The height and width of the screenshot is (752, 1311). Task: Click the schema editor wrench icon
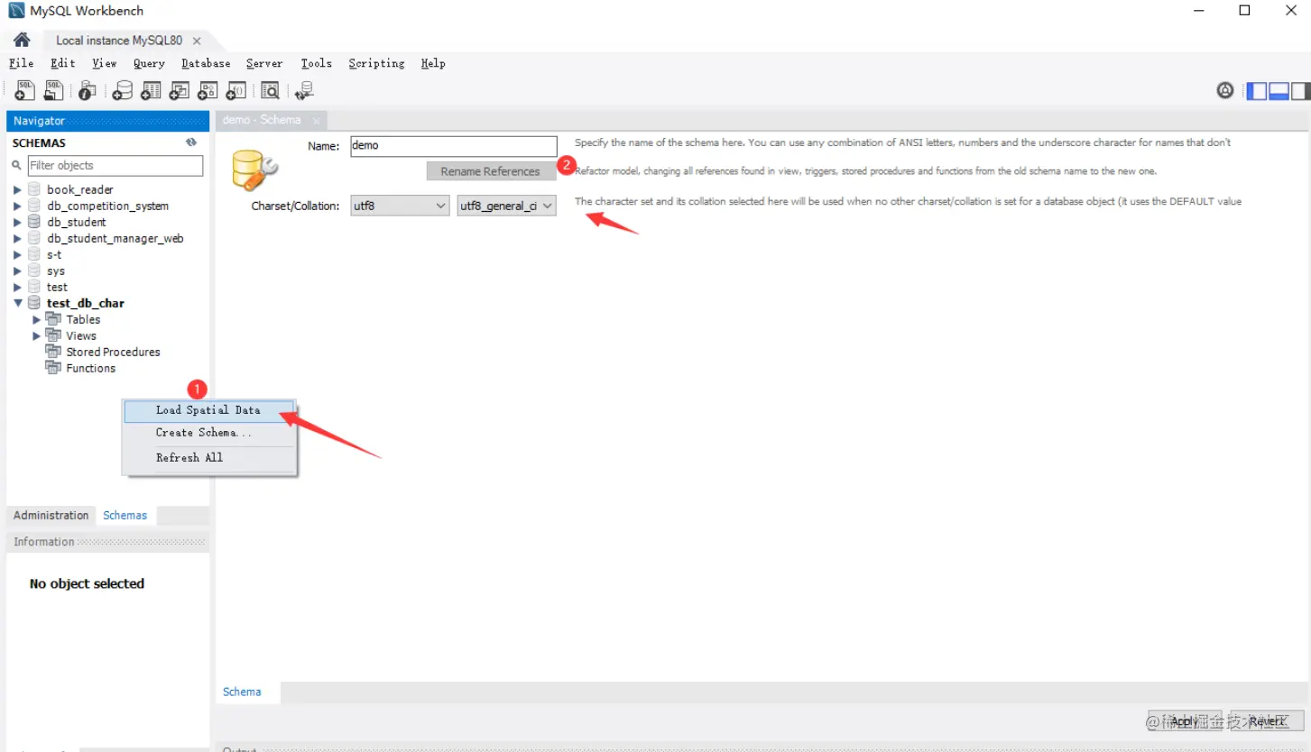pos(254,170)
